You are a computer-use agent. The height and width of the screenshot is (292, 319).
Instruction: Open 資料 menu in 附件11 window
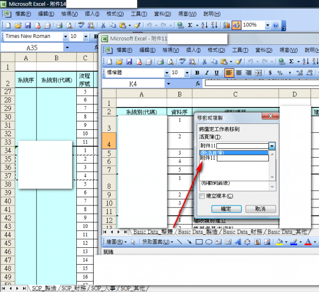264,50
